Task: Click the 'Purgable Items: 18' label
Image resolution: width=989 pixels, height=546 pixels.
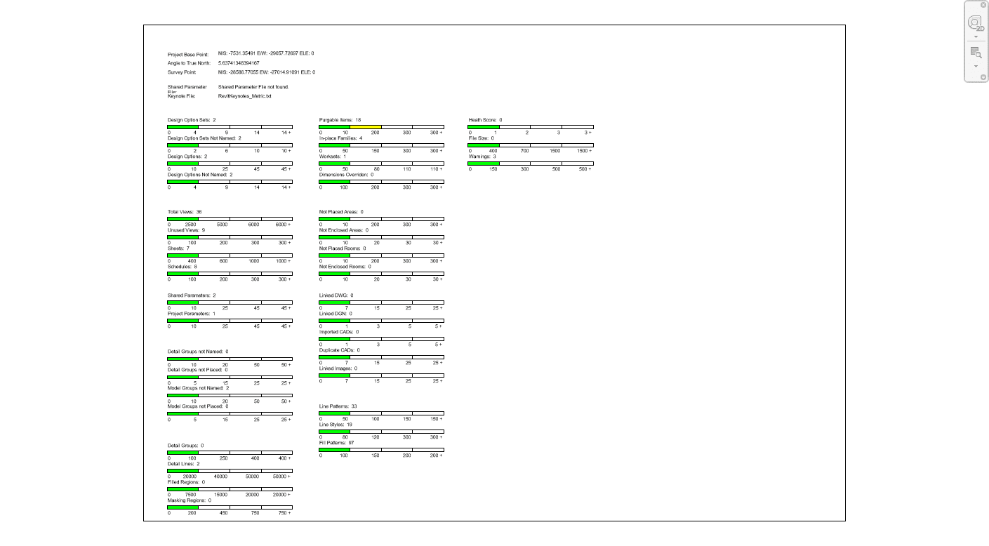Action: pos(340,120)
